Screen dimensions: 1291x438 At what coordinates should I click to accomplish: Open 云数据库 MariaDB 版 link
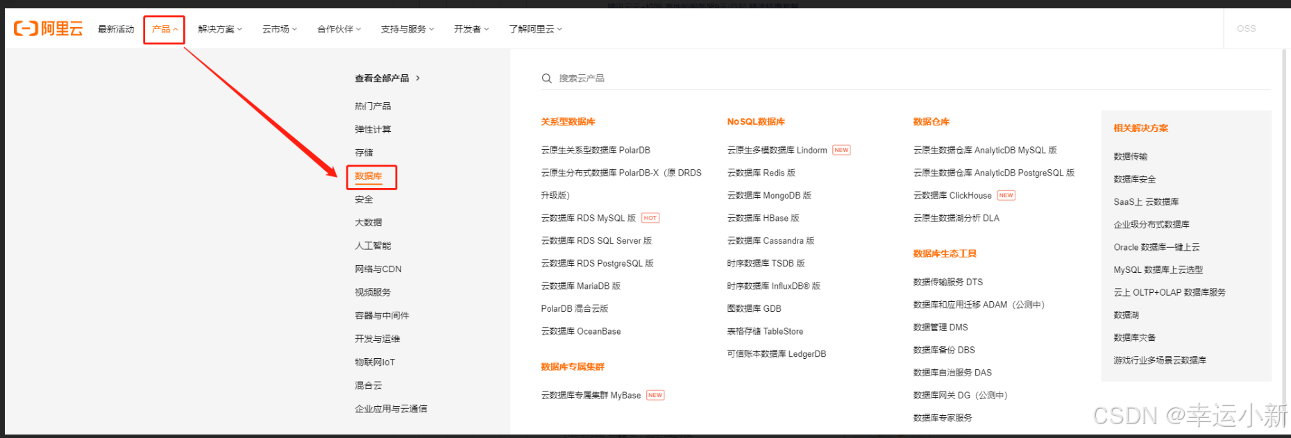tap(581, 287)
